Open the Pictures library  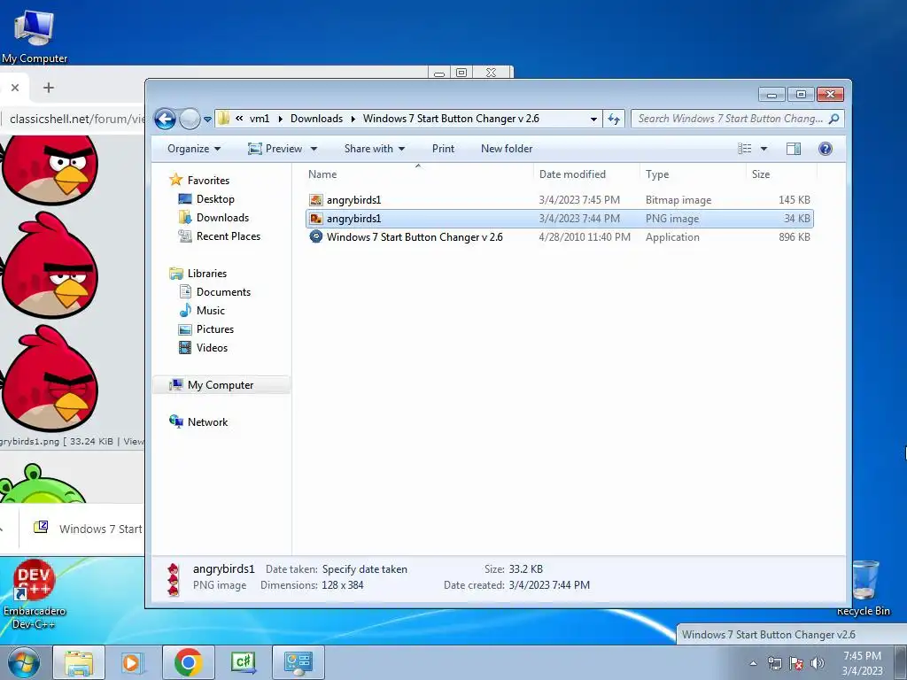pos(215,329)
